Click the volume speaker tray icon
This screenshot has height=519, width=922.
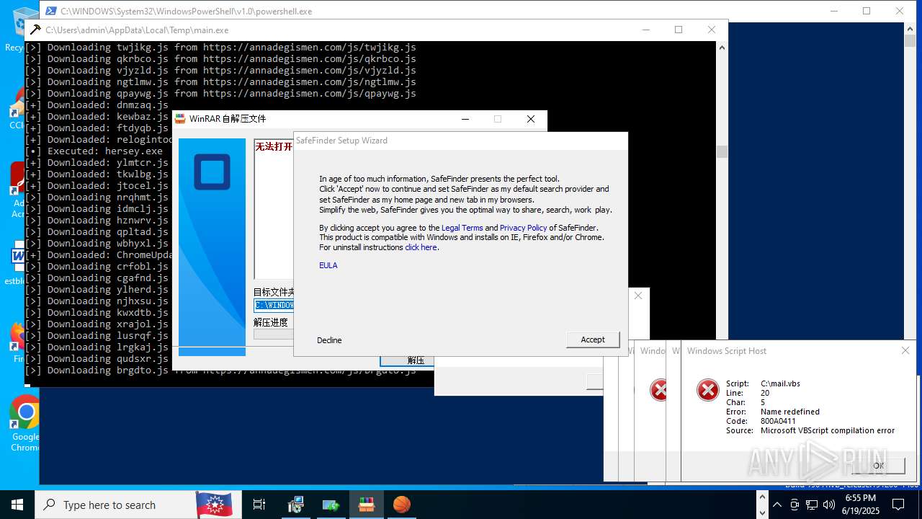(829, 505)
